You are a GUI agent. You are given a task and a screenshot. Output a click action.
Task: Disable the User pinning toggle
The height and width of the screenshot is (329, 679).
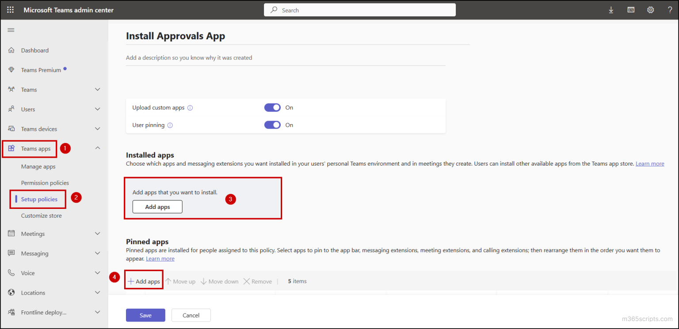(272, 125)
